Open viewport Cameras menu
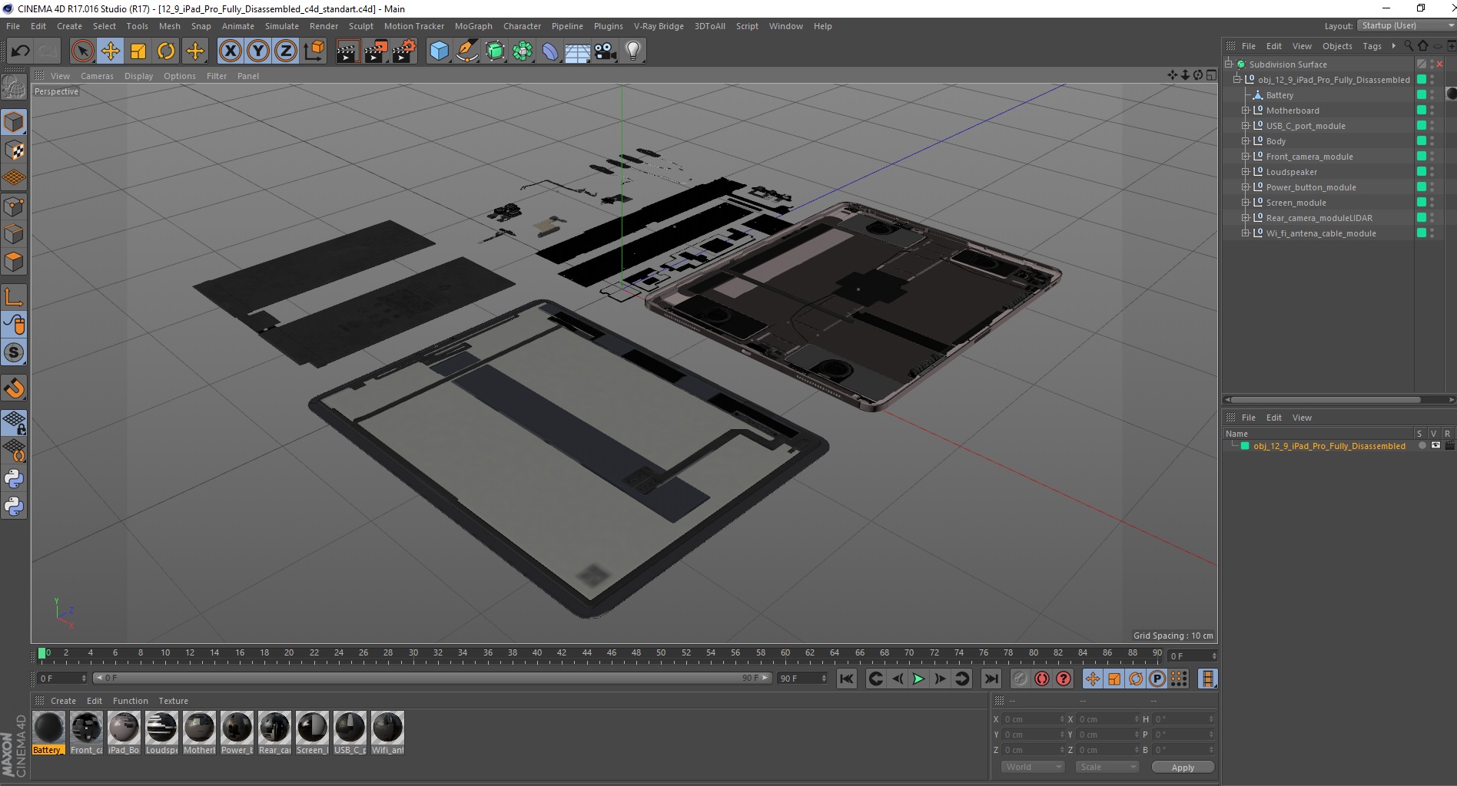Screen dimensions: 1457x786 (x=97, y=76)
